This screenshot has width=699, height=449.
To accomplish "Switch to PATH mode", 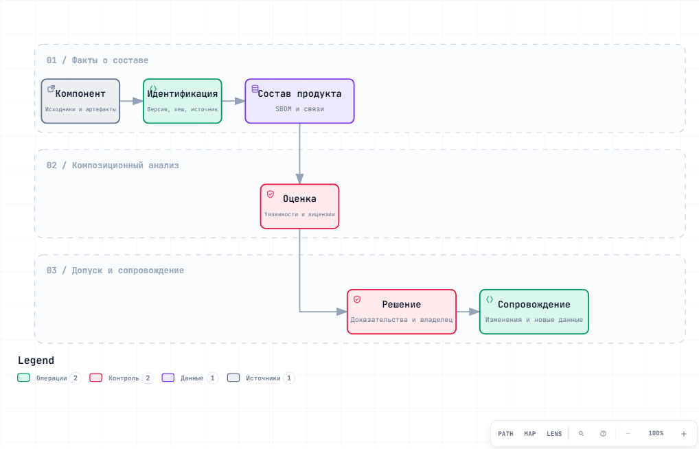I will (x=505, y=433).
